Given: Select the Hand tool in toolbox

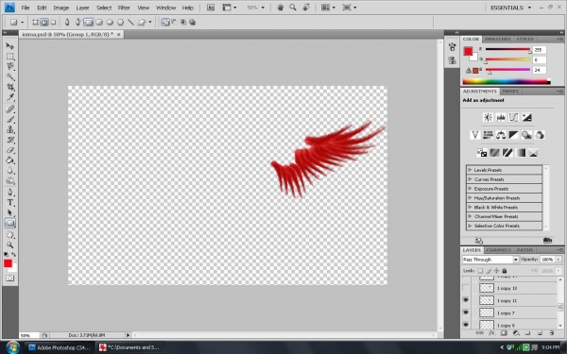Looking at the screenshot, I should pos(9,235).
